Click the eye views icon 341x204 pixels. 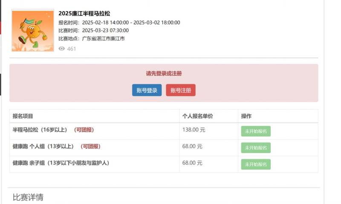pos(62,49)
